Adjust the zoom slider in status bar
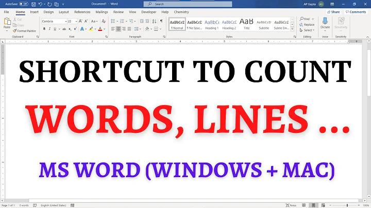Viewport: 371px width, 208px height. click(x=347, y=205)
